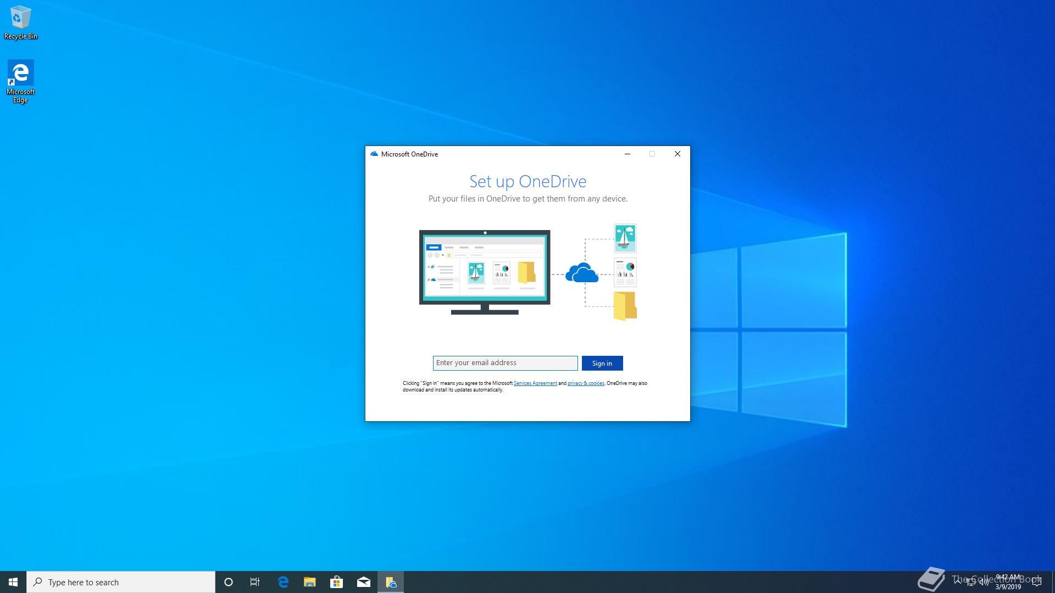This screenshot has width=1055, height=593.
Task: Click the taskbar search box
Action: pos(121,582)
